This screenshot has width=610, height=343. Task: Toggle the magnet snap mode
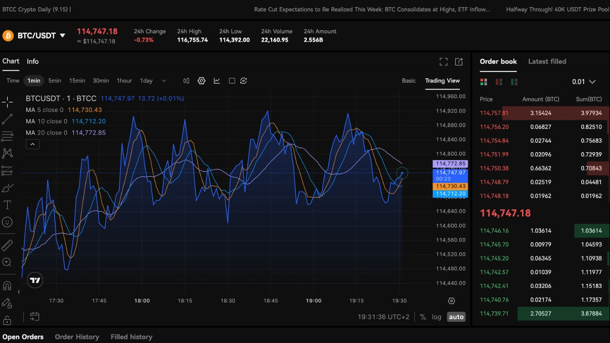coord(7,286)
